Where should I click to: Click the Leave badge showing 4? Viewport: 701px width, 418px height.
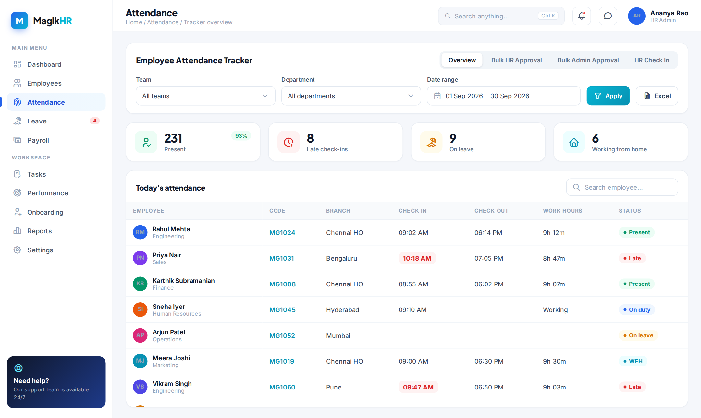click(x=94, y=121)
